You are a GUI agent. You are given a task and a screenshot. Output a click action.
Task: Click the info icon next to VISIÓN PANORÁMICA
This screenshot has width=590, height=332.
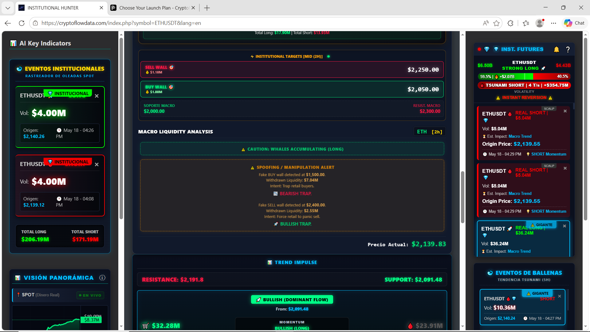pos(102,278)
